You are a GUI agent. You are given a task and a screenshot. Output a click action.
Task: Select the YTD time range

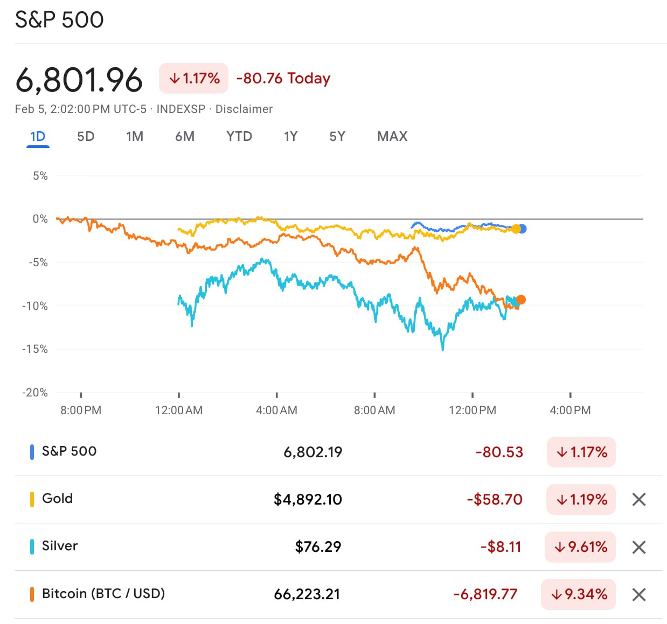coord(239,137)
